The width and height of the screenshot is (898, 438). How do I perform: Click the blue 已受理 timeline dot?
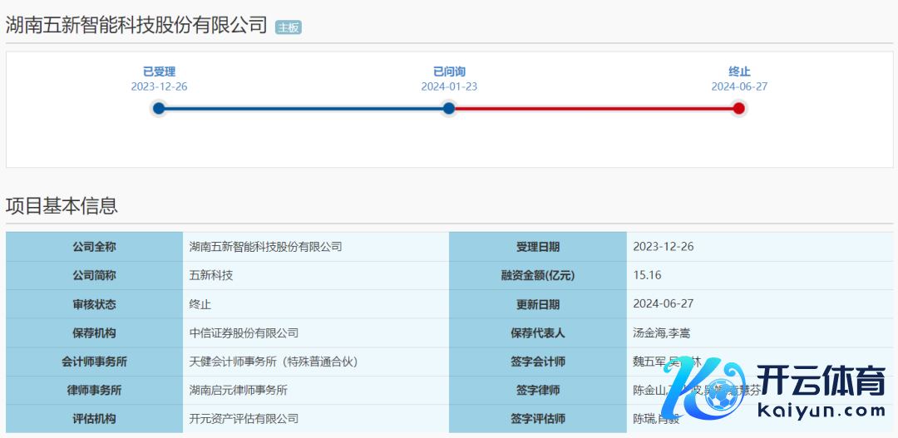[x=159, y=108]
